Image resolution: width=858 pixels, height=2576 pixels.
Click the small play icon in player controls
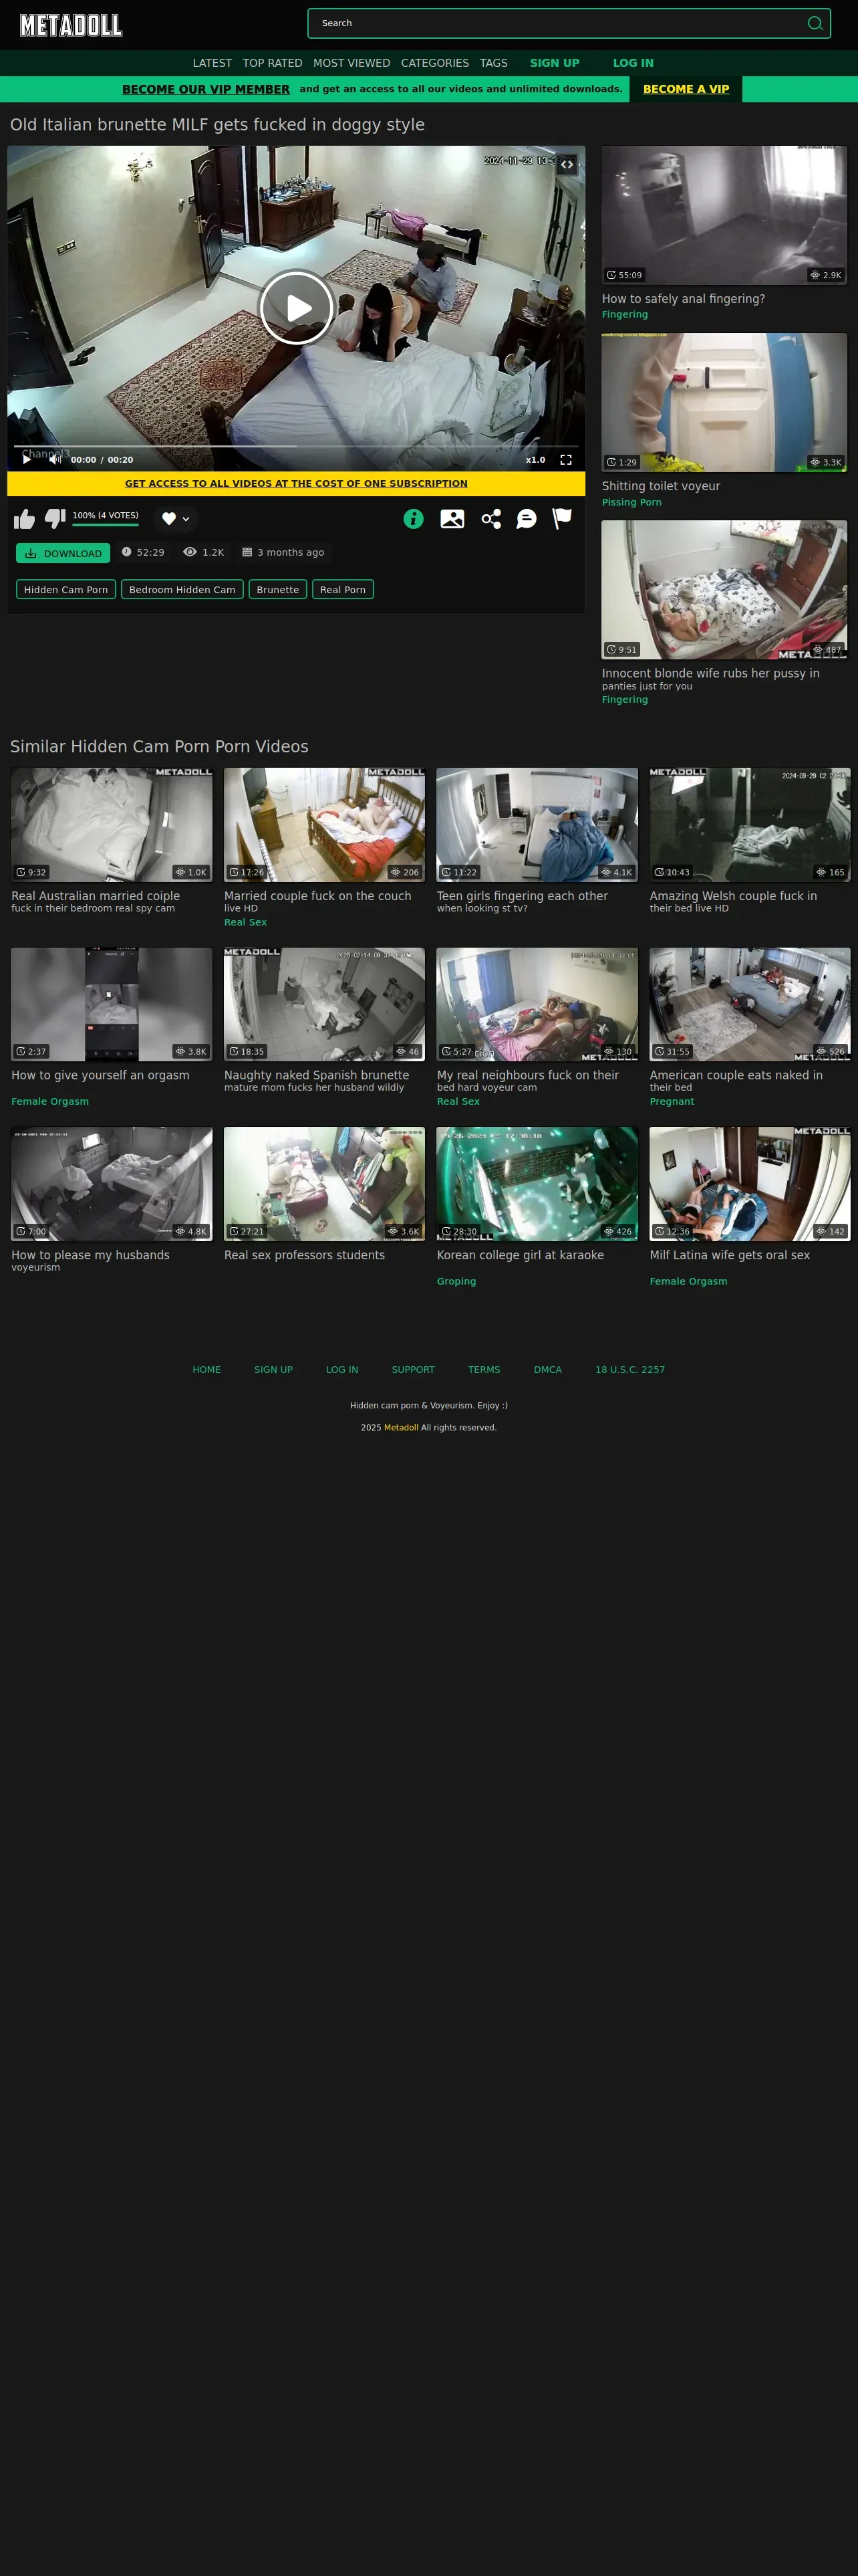(27, 460)
